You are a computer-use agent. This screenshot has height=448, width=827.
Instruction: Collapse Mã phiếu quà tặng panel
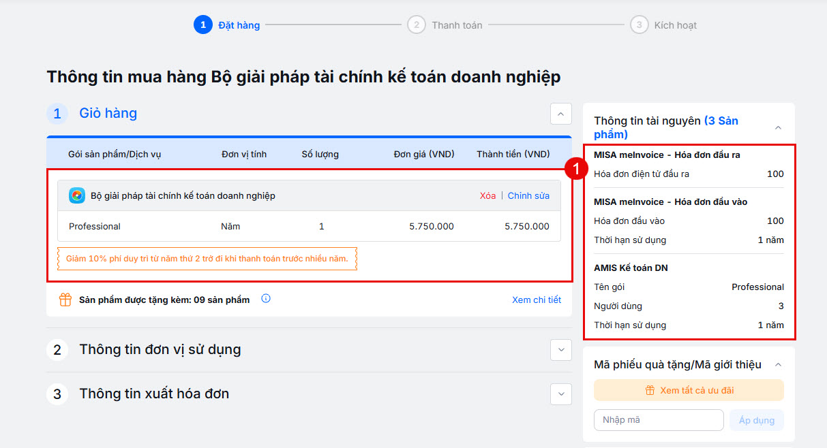[x=778, y=365]
